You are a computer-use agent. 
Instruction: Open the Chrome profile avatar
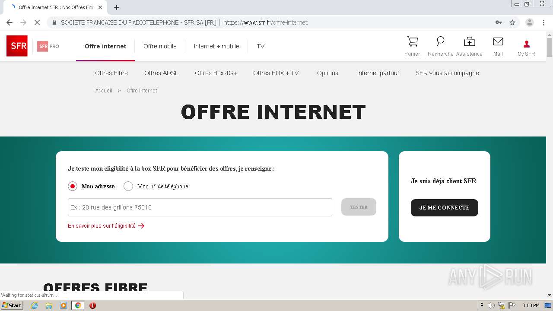click(530, 22)
